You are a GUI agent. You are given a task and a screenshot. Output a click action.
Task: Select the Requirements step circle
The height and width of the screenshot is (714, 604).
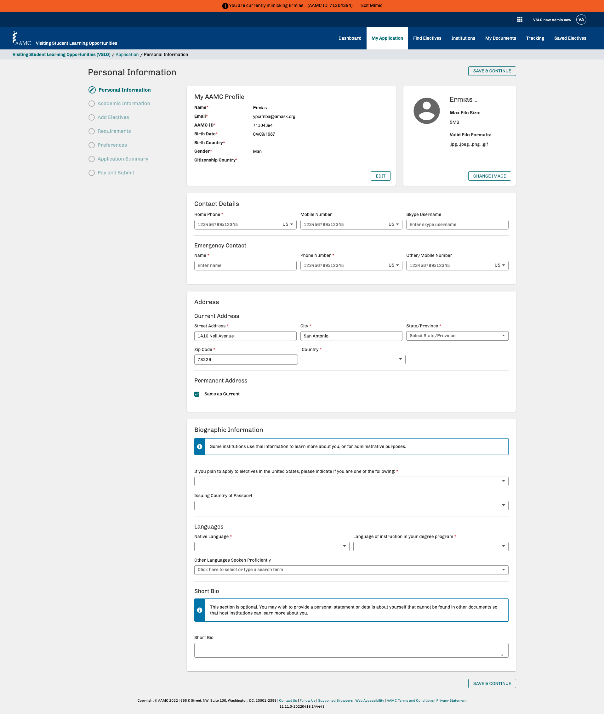(x=91, y=132)
